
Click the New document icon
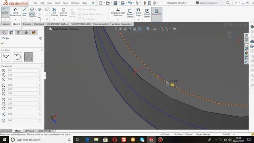(x=101, y=3)
